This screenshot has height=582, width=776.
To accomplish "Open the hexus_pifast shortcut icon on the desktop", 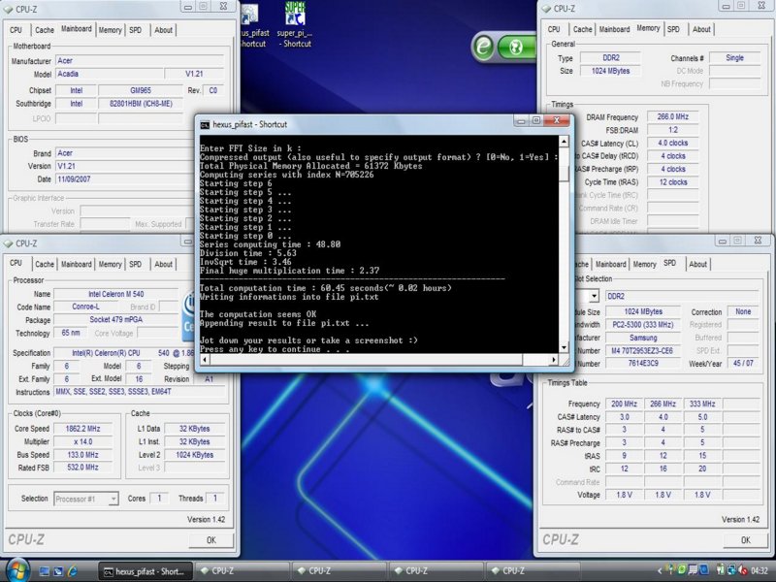I will click(x=254, y=25).
